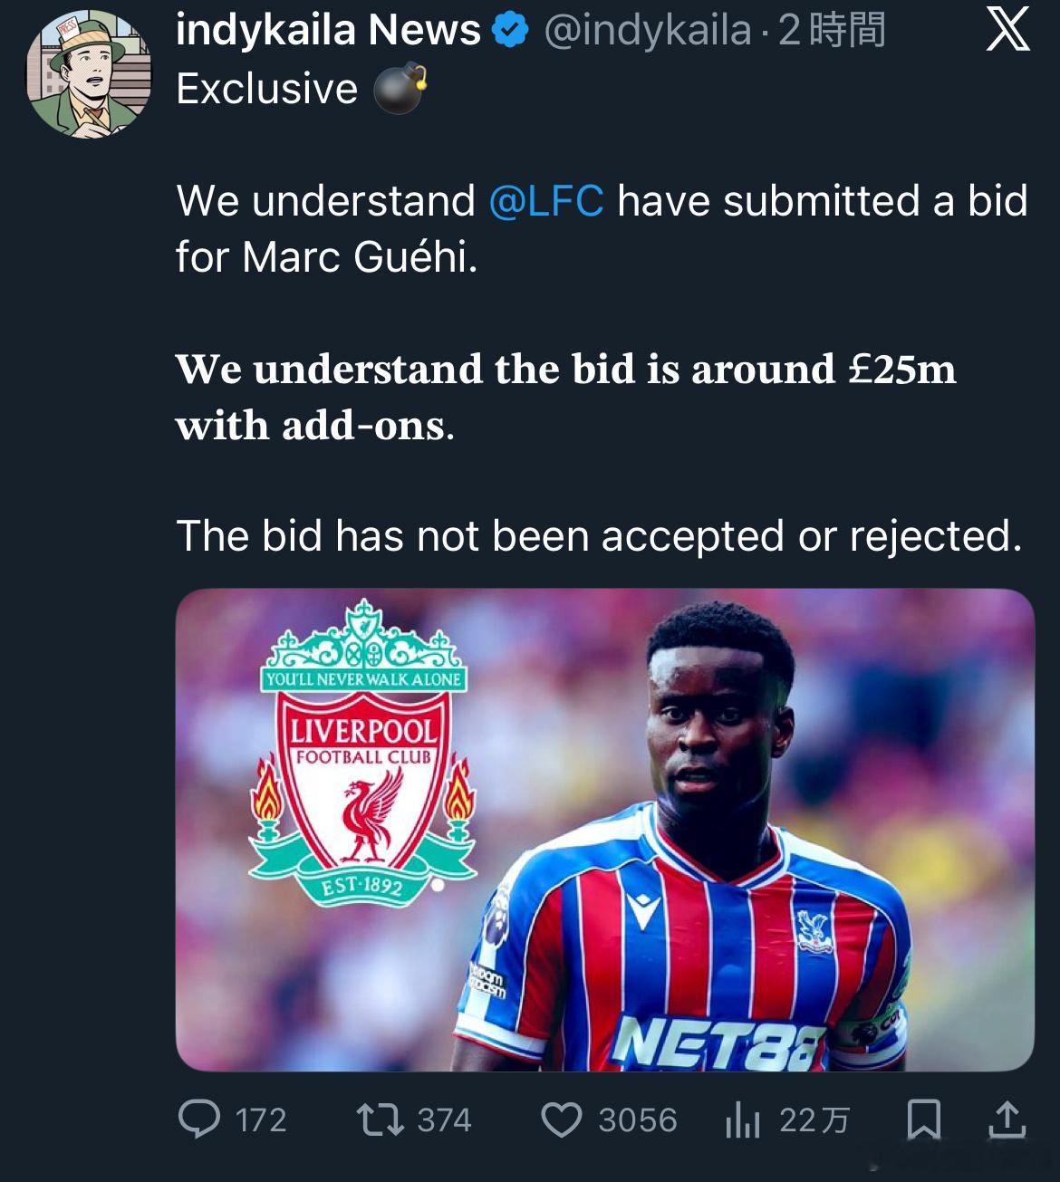Like the post with the heart icon
This screenshot has width=1060, height=1182.
562,1120
